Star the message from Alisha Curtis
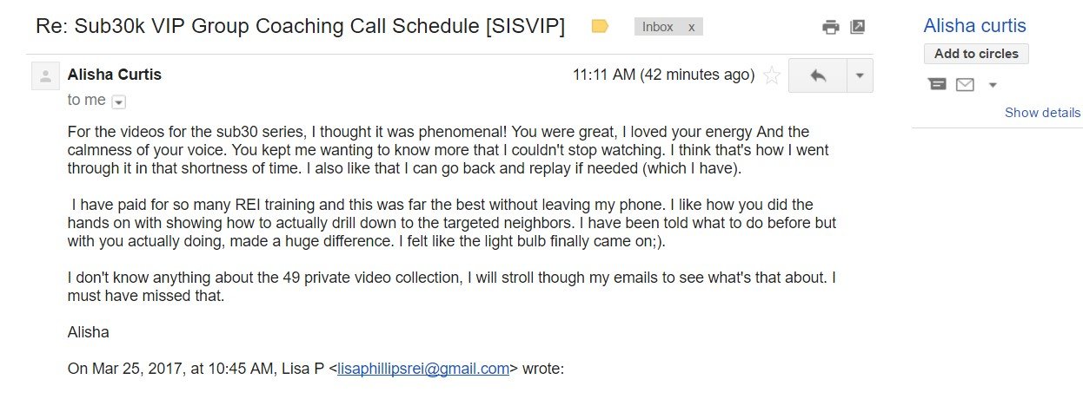This screenshot has width=1083, height=399. [771, 75]
